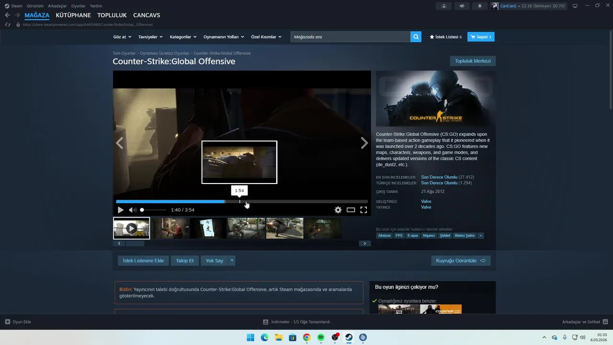Image resolution: width=613 pixels, height=345 pixels.
Task: Mute the trailer volume speaker icon
Action: tap(133, 210)
